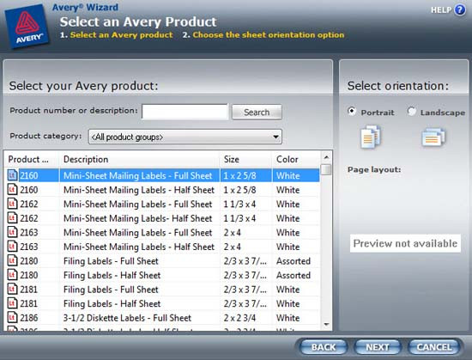Select 3-1/2 Diskette Labels - Full Sheet

click(x=162, y=318)
